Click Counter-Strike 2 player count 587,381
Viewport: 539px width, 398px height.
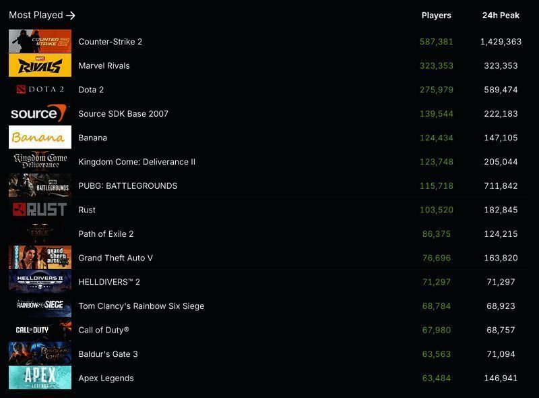(436, 42)
